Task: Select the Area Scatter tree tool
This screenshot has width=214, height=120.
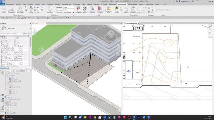Action: coord(117,10)
